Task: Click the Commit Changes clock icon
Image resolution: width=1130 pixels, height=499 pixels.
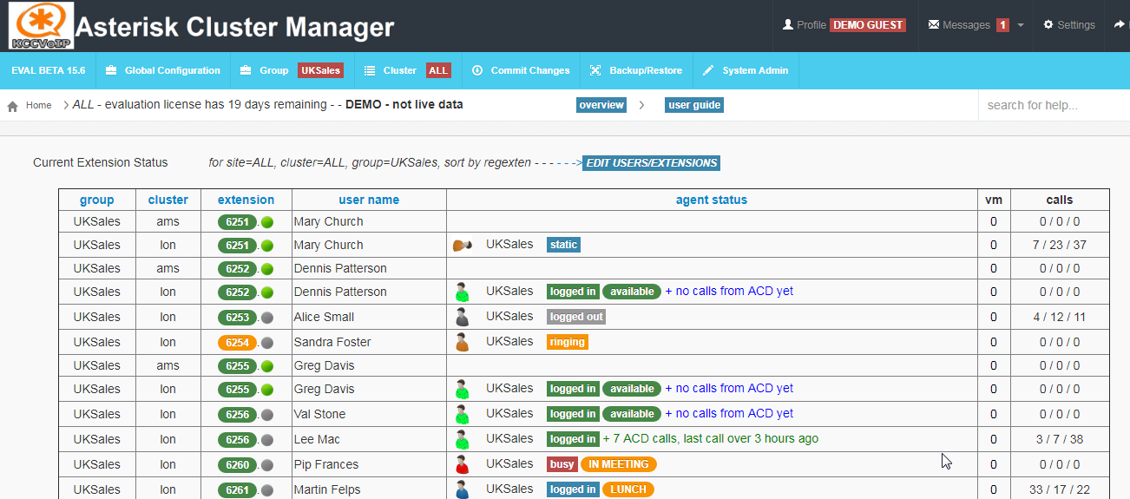Action: (x=477, y=70)
